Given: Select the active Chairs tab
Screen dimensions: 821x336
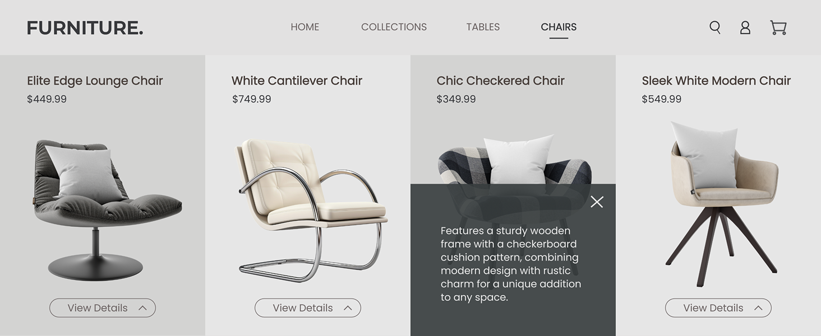Looking at the screenshot, I should point(559,27).
